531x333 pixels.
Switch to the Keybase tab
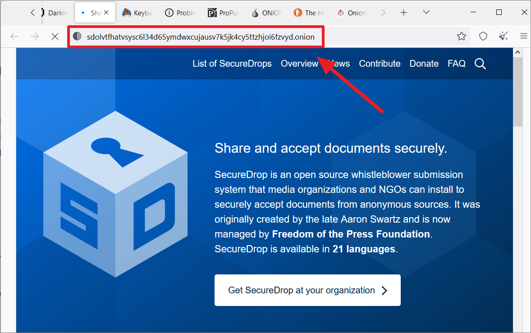[137, 13]
